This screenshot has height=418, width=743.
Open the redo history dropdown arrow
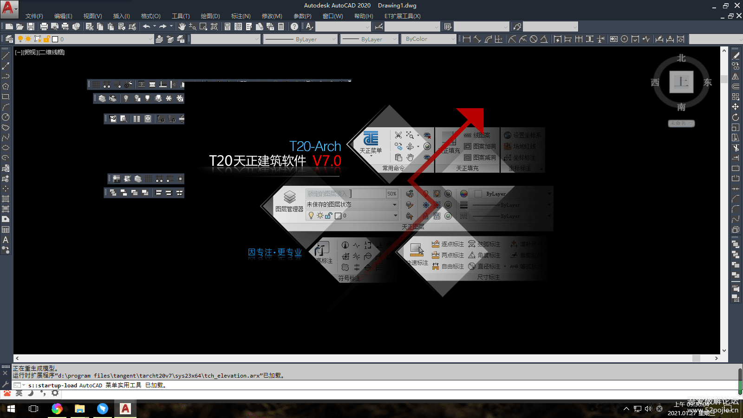coord(171,26)
